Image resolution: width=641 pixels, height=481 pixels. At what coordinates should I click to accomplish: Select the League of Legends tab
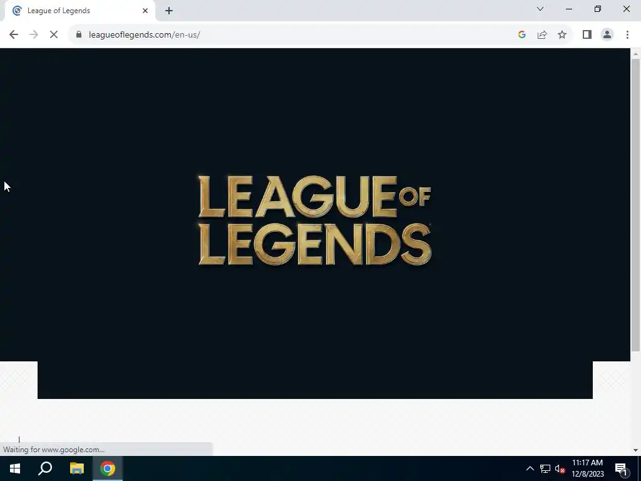pyautogui.click(x=79, y=11)
